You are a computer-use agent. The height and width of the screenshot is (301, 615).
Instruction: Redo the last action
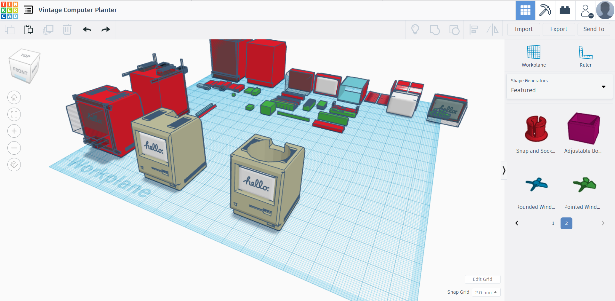(106, 29)
